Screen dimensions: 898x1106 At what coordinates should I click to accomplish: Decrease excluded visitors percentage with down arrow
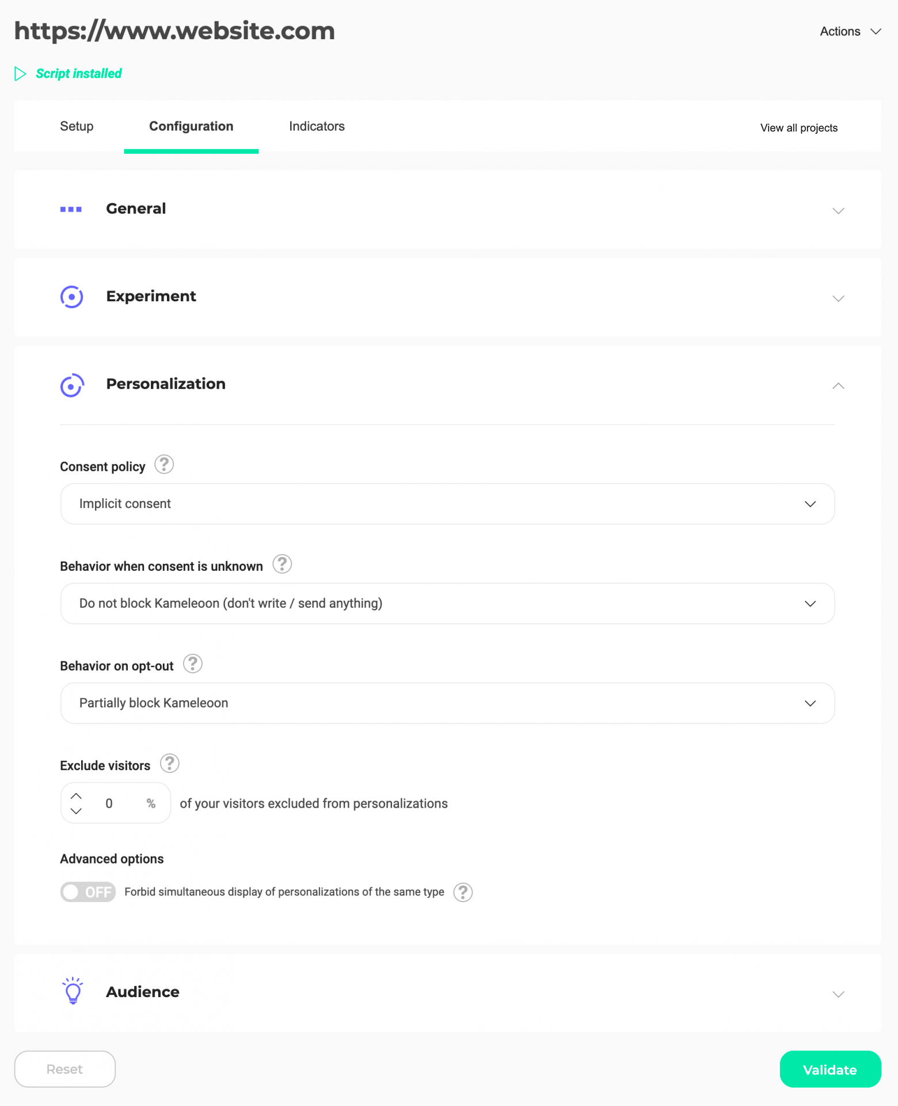tap(76, 811)
